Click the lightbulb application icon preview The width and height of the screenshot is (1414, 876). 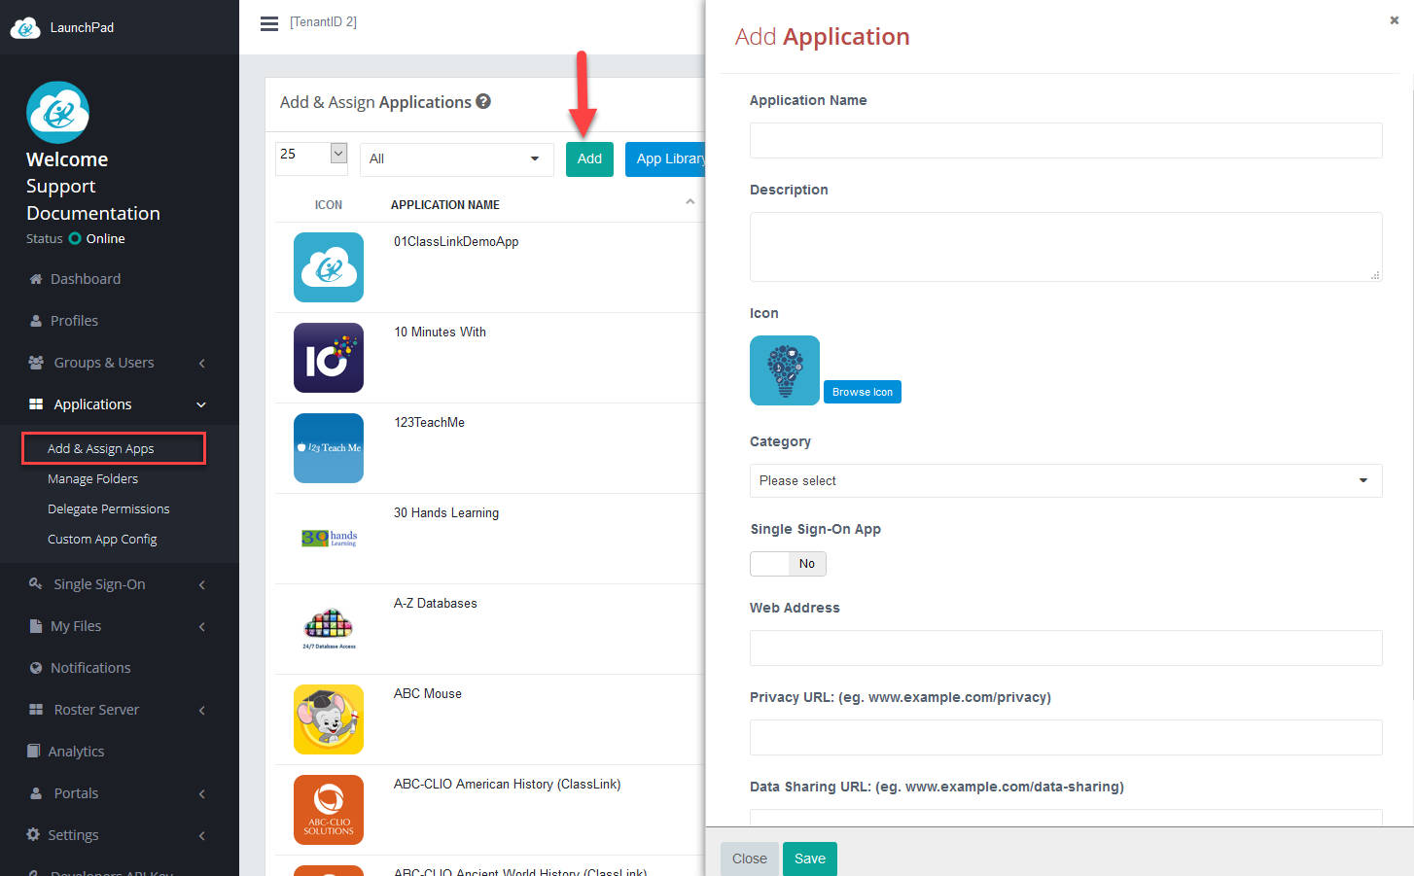(785, 370)
